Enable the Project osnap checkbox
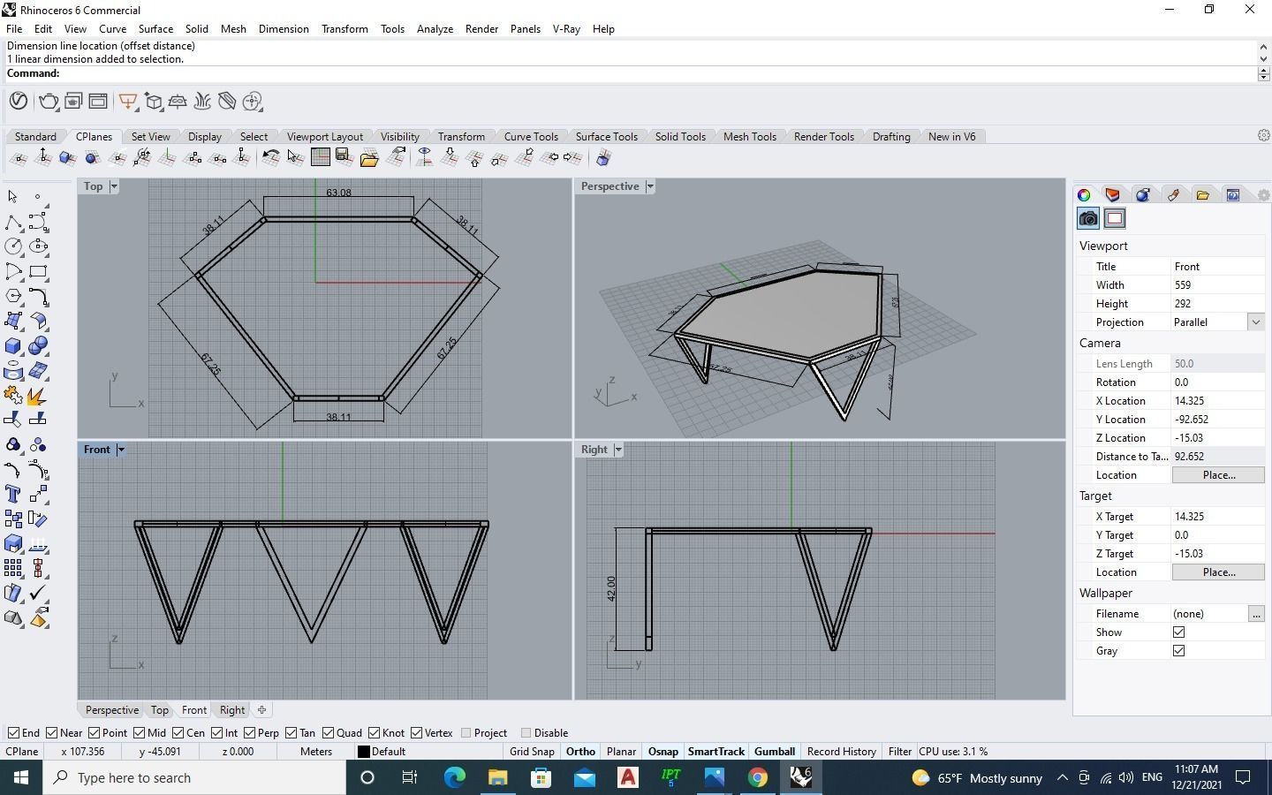1272x795 pixels. click(466, 732)
